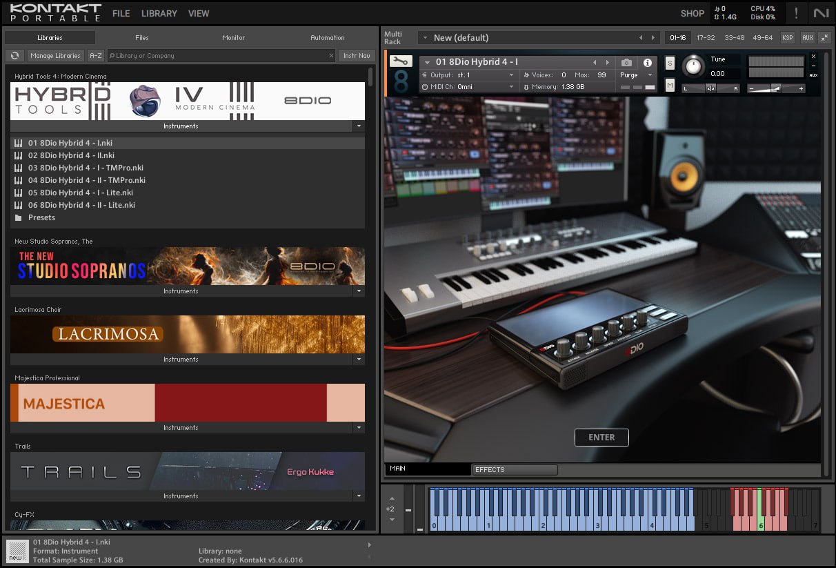Switch to the Monitor tab
Screen dimensions: 836x568
point(234,38)
